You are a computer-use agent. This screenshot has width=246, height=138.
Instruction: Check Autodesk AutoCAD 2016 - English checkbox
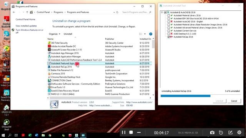pos(169,21)
